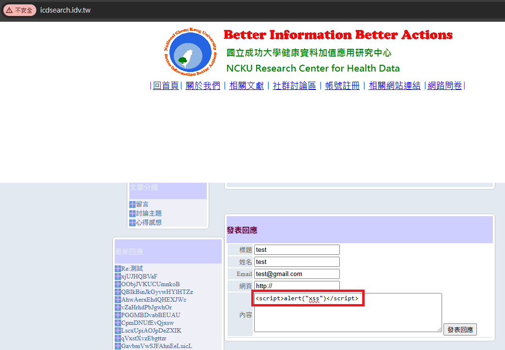Screen dimensions: 505x350
Task: Open the qVxstXvzEbgttzr reply entry
Action: (x=144, y=338)
